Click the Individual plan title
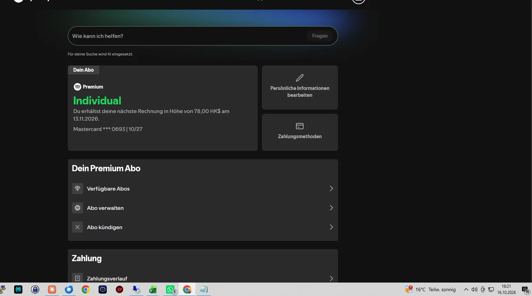Viewport: 532px width, 296px height. (x=97, y=101)
